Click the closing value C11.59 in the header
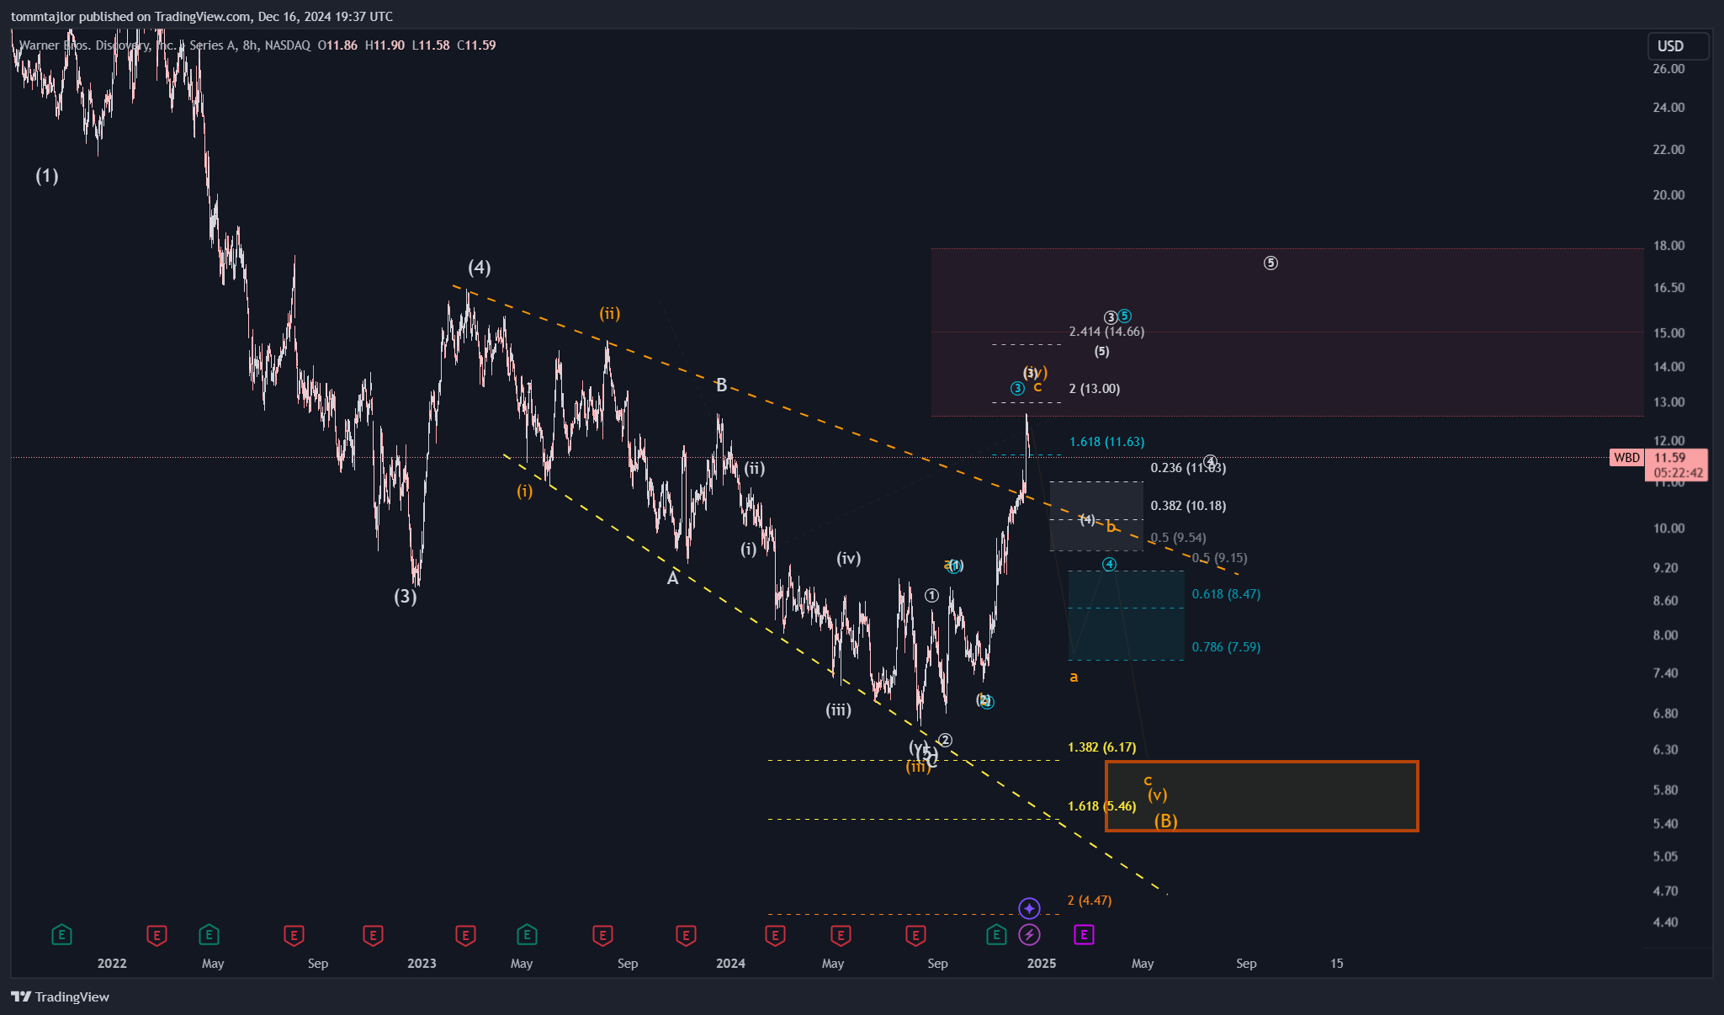 476,45
